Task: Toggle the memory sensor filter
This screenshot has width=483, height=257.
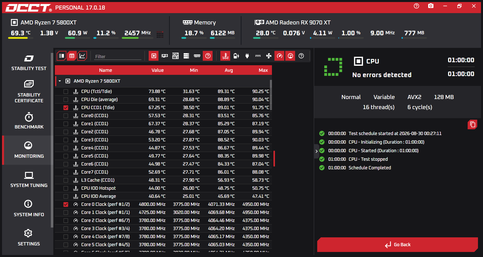Action: pyautogui.click(x=197, y=56)
